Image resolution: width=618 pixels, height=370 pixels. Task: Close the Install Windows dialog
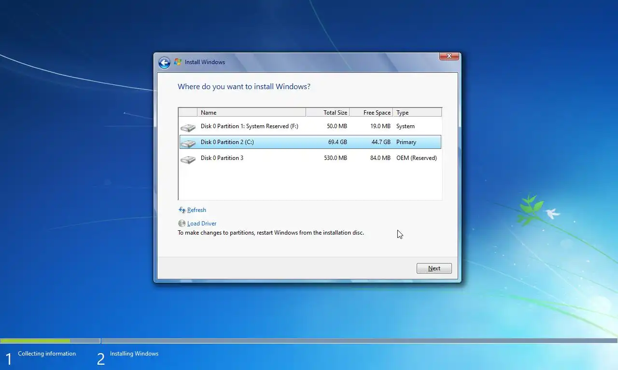coord(449,56)
